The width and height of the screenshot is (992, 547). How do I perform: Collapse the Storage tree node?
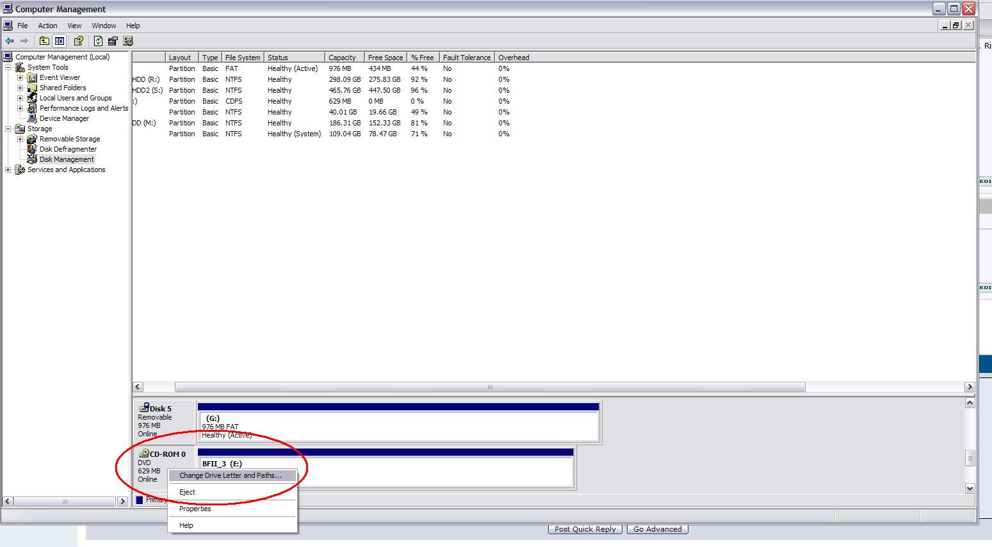[8, 129]
